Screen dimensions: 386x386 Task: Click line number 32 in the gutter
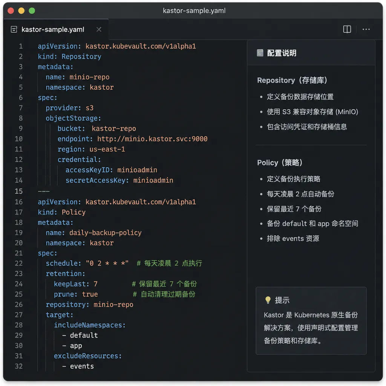pos(18,366)
